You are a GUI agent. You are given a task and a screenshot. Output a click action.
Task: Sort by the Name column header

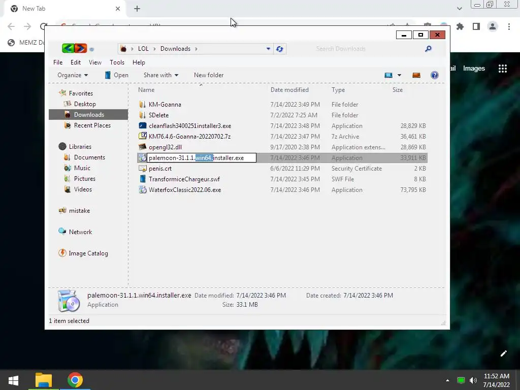pyautogui.click(x=146, y=90)
